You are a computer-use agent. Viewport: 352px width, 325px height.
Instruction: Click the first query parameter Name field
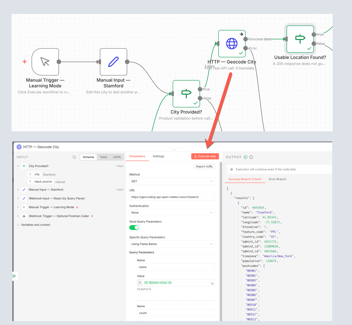(x=176, y=267)
